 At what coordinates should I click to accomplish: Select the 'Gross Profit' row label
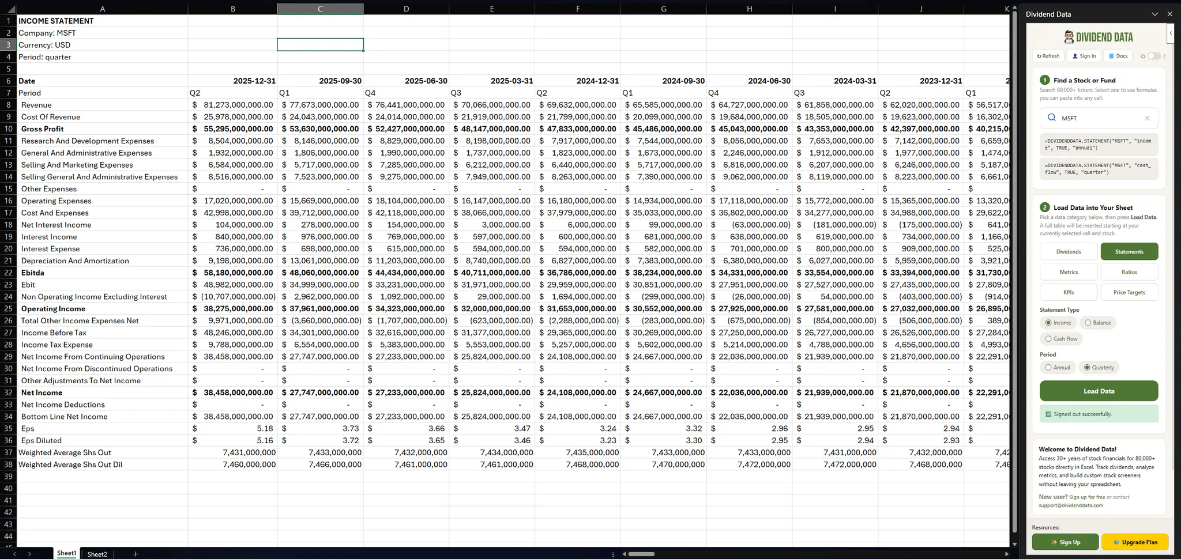(102, 129)
